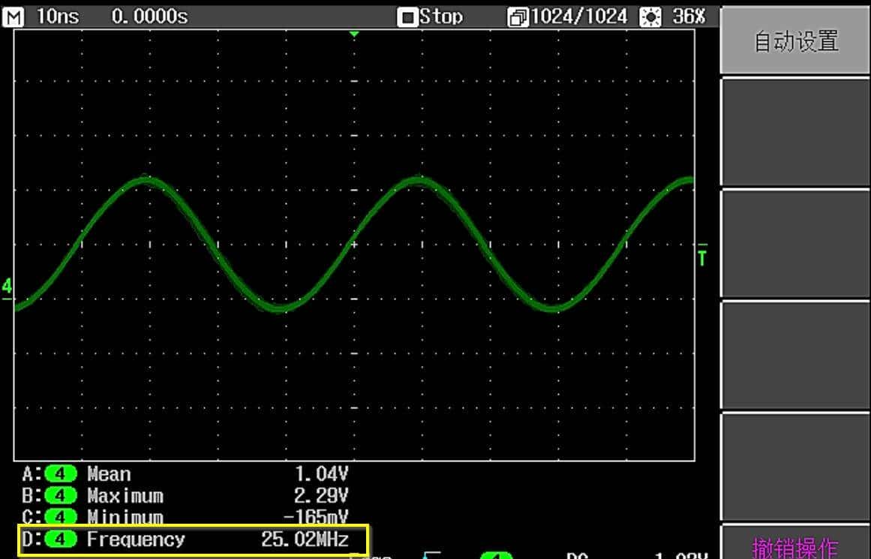Click channel 4 badge in Mean row
The image size is (871, 559).
[61, 474]
